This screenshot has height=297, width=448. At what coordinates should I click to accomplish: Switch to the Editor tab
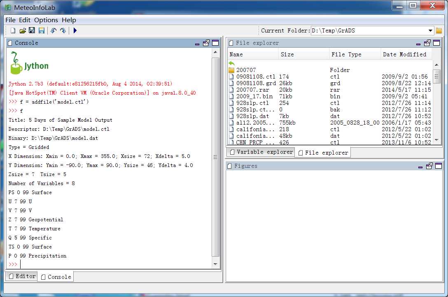point(22,276)
